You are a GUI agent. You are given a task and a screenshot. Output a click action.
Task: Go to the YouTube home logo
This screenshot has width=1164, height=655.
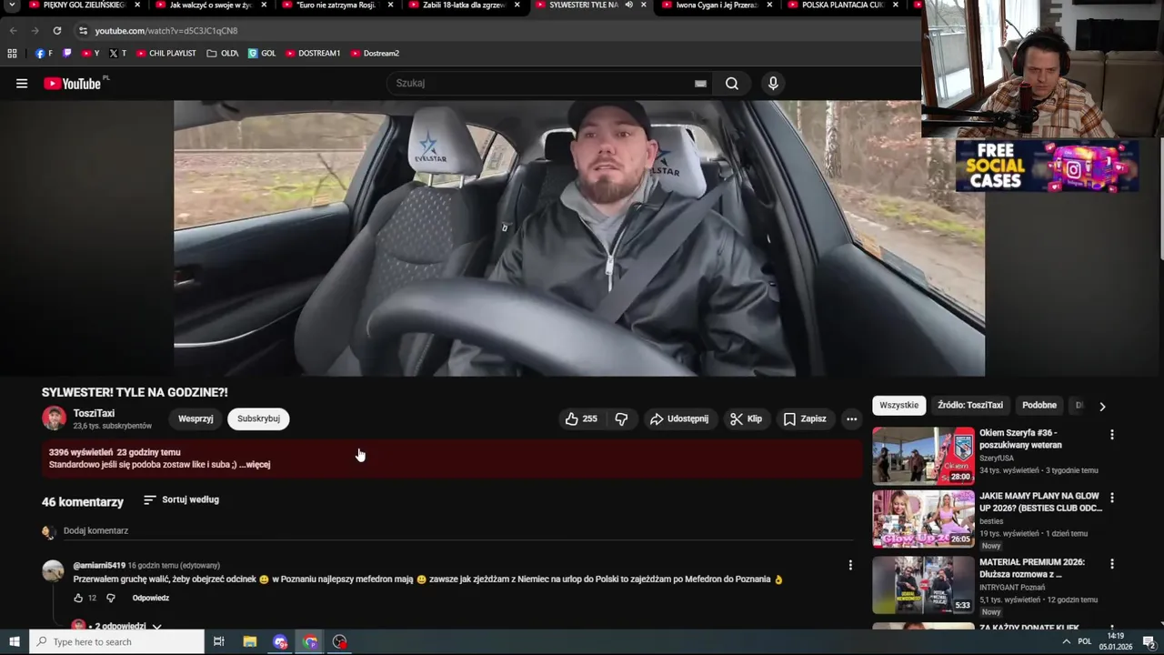coord(73,84)
